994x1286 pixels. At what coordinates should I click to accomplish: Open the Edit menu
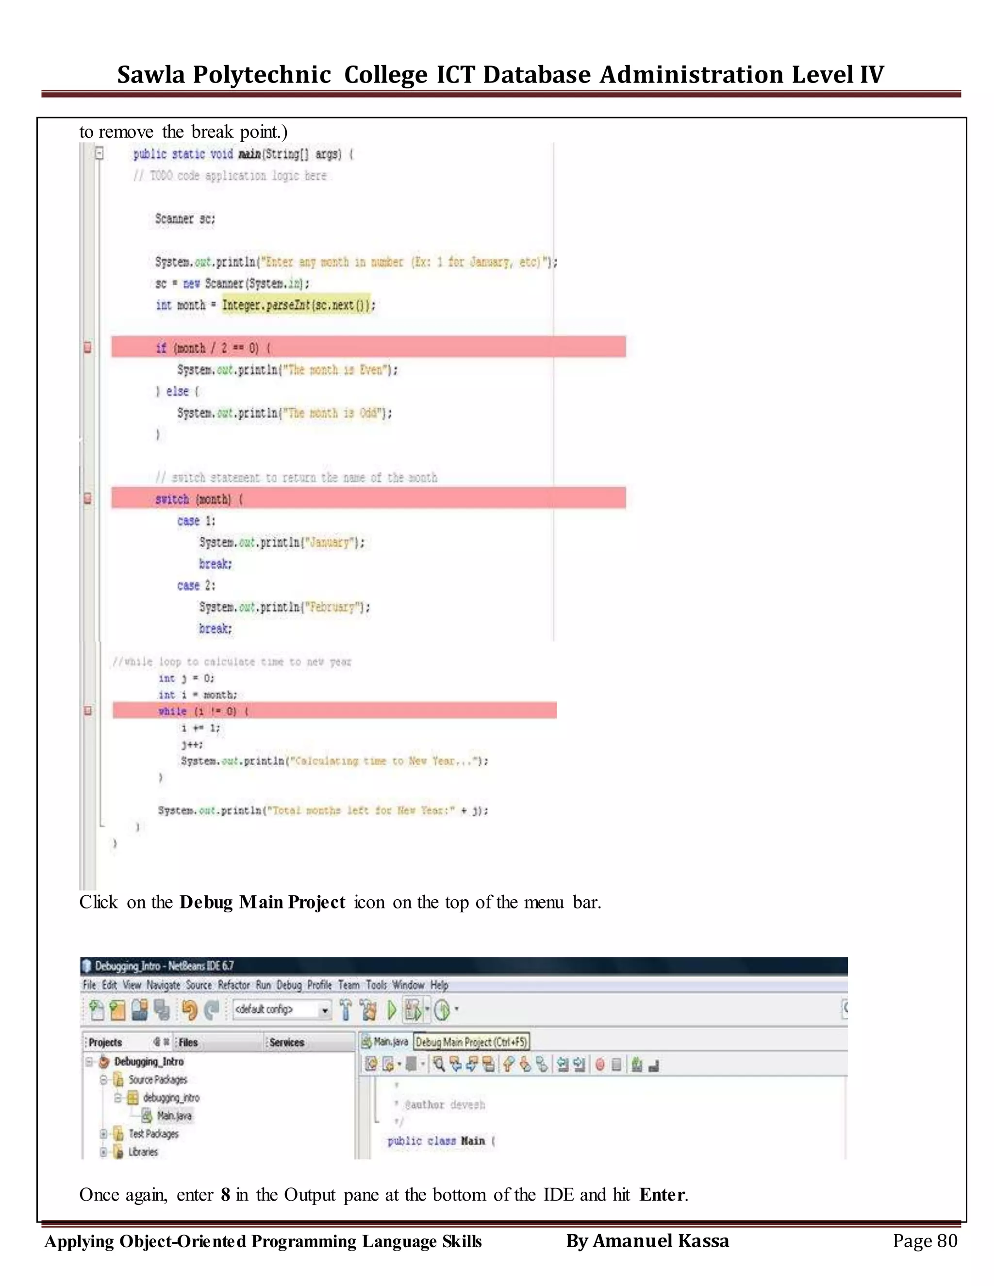[x=110, y=985]
